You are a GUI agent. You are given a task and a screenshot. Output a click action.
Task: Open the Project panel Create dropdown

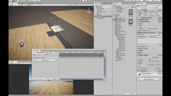tap(115, 5)
